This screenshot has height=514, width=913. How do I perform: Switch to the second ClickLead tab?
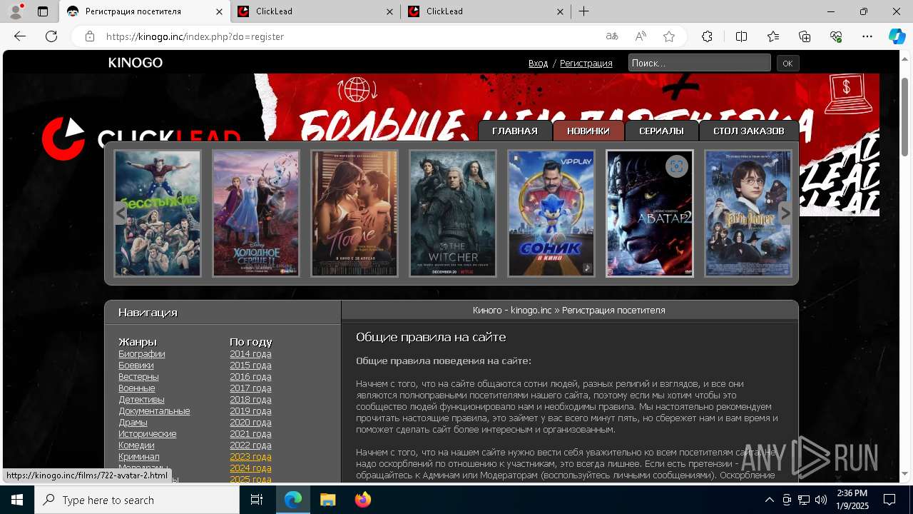(x=486, y=11)
